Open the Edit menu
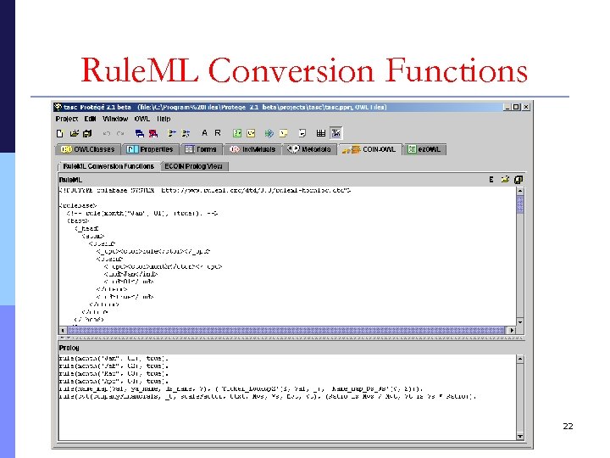Image resolution: width=610 pixels, height=458 pixels. click(91, 119)
